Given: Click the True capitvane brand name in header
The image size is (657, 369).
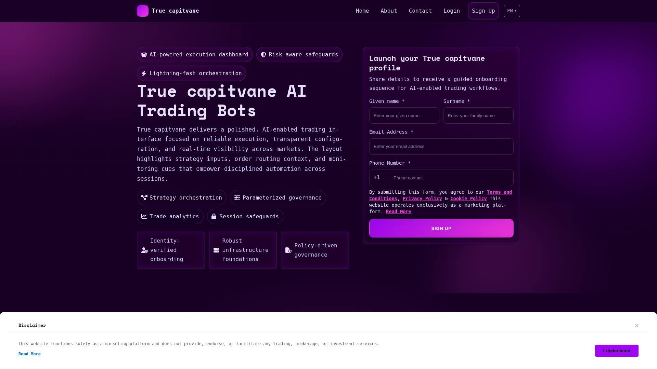Looking at the screenshot, I should coord(175,11).
